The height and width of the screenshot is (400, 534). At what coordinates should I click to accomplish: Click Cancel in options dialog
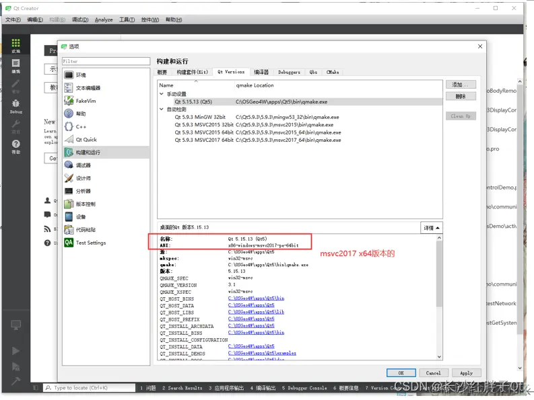click(x=434, y=373)
